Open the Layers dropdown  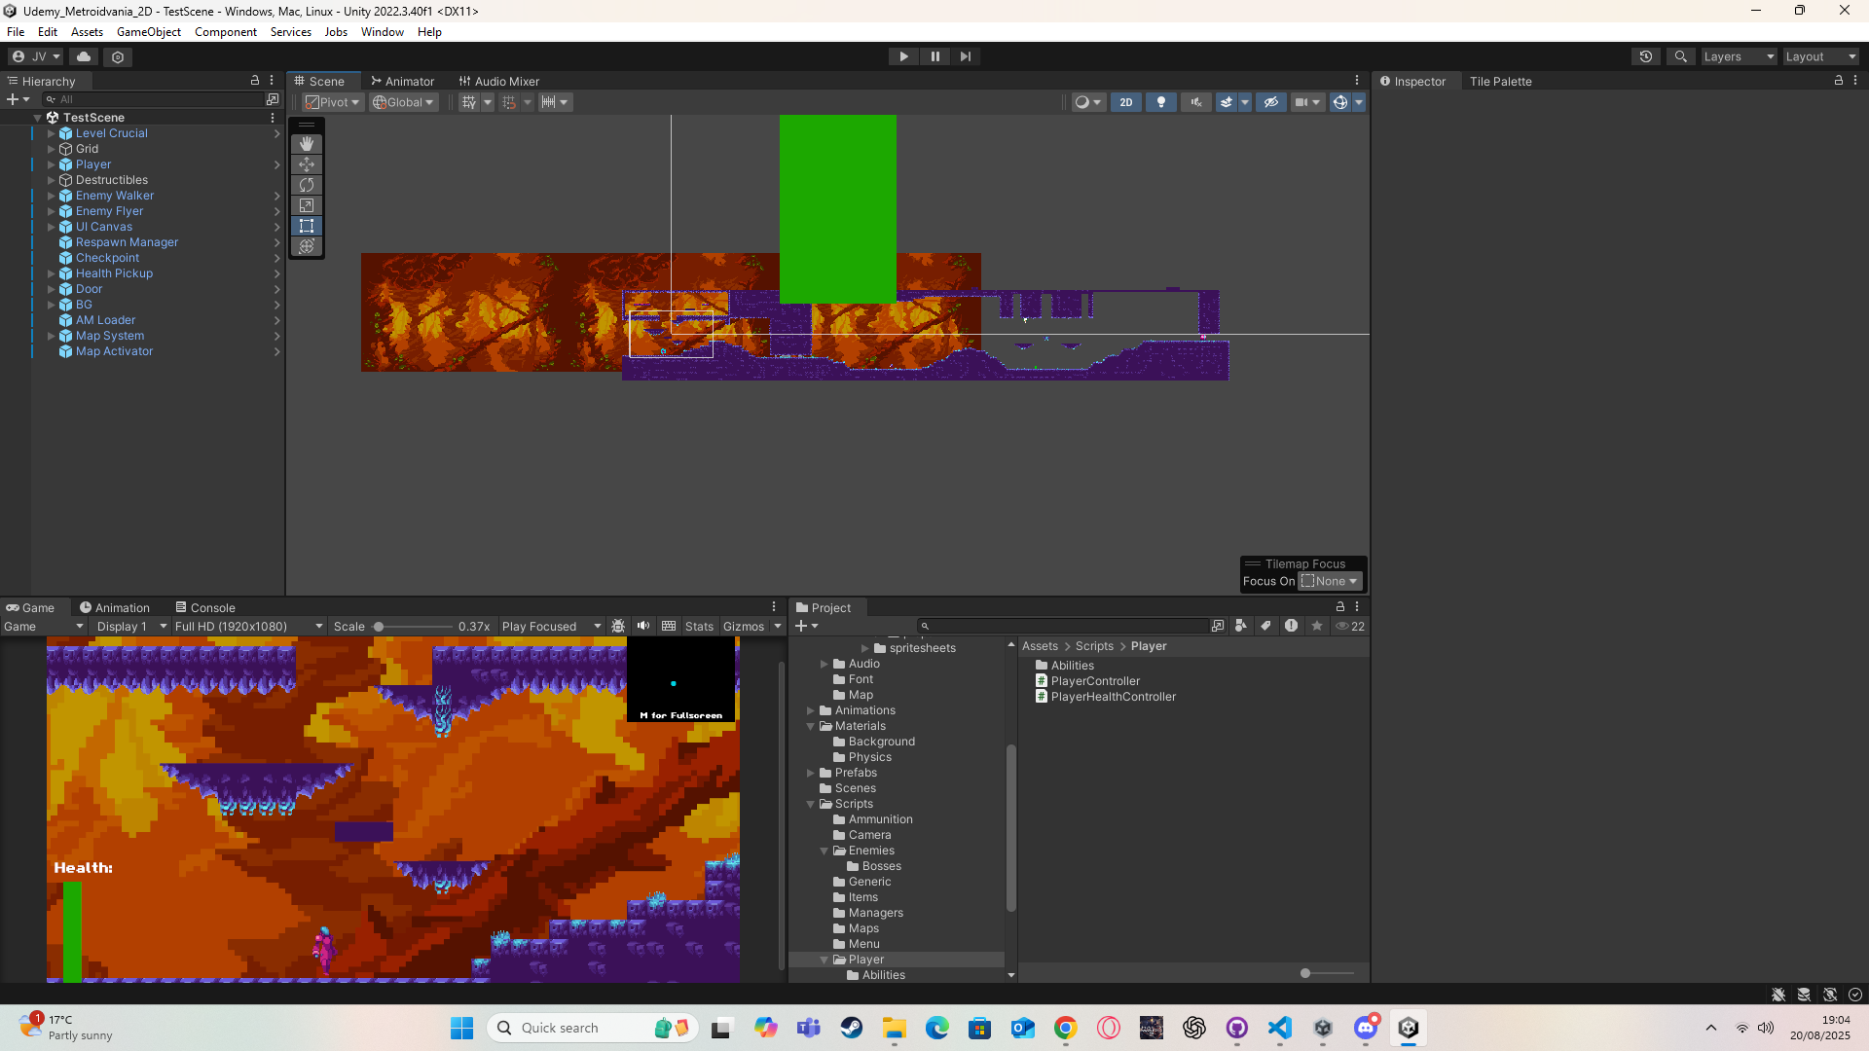coord(1739,56)
